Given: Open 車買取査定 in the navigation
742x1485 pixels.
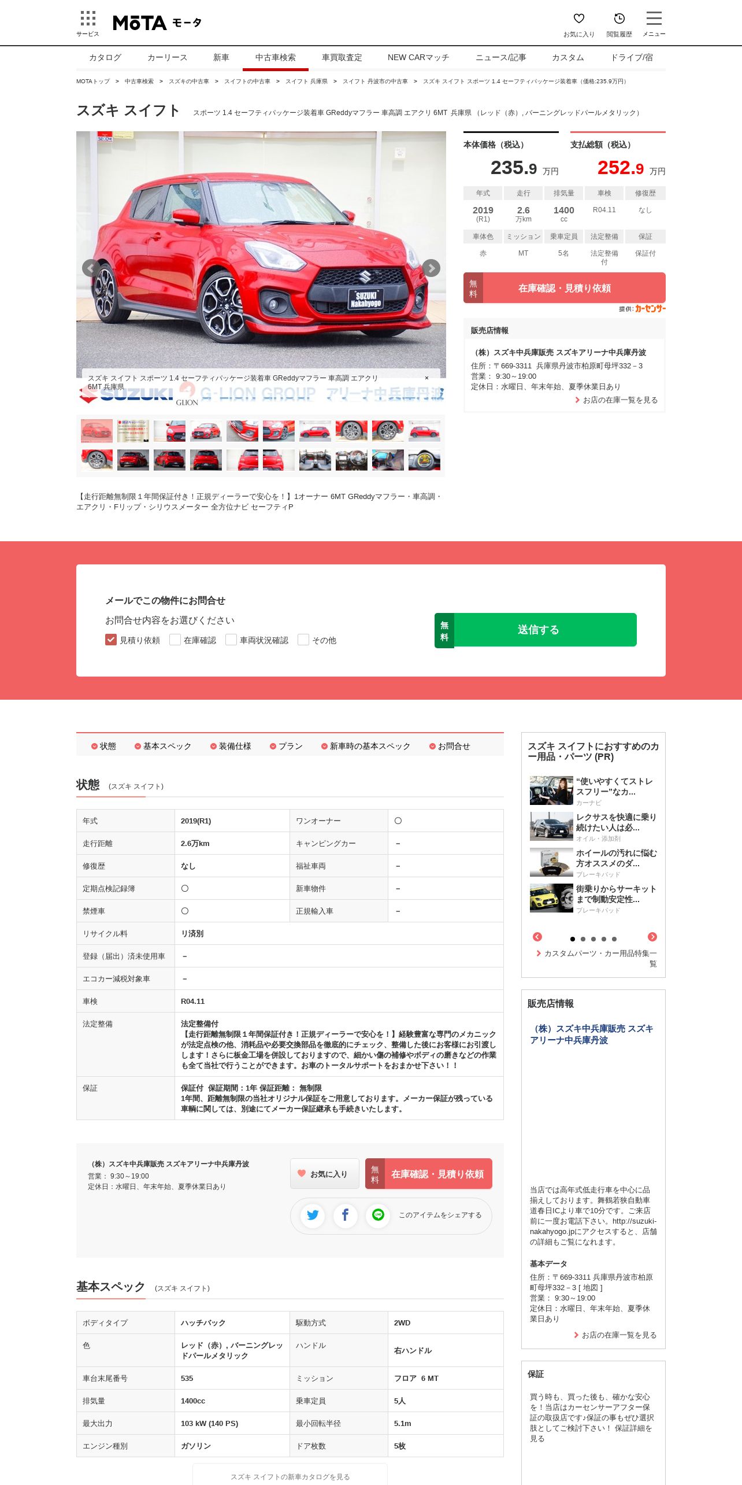Looking at the screenshot, I should coord(342,57).
